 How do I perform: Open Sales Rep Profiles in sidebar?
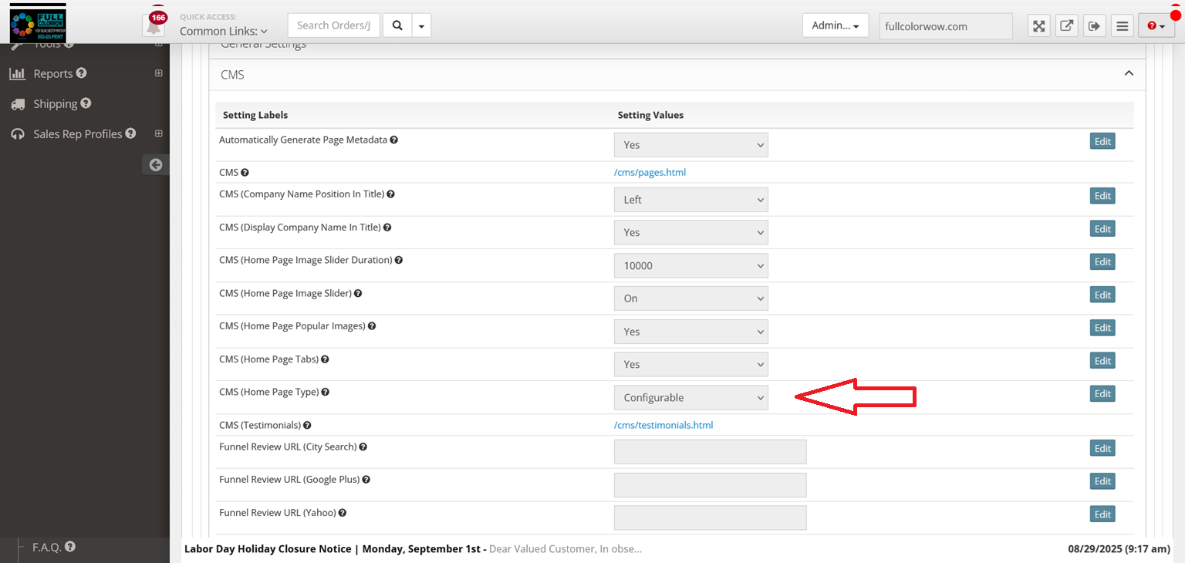click(x=77, y=133)
